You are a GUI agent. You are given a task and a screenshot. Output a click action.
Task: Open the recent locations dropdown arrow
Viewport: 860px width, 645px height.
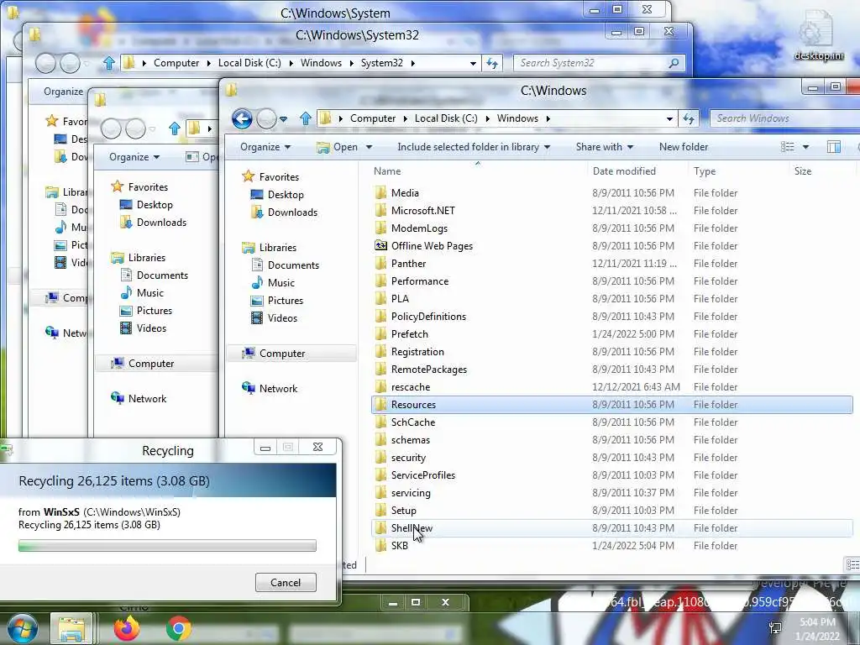coord(283,118)
